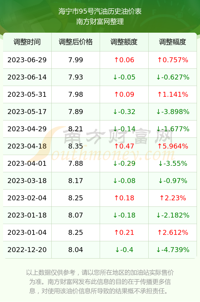The height and width of the screenshot is (302, 200).
Task: Click the 南方财富网整理 subtitle
Action: [100, 22]
